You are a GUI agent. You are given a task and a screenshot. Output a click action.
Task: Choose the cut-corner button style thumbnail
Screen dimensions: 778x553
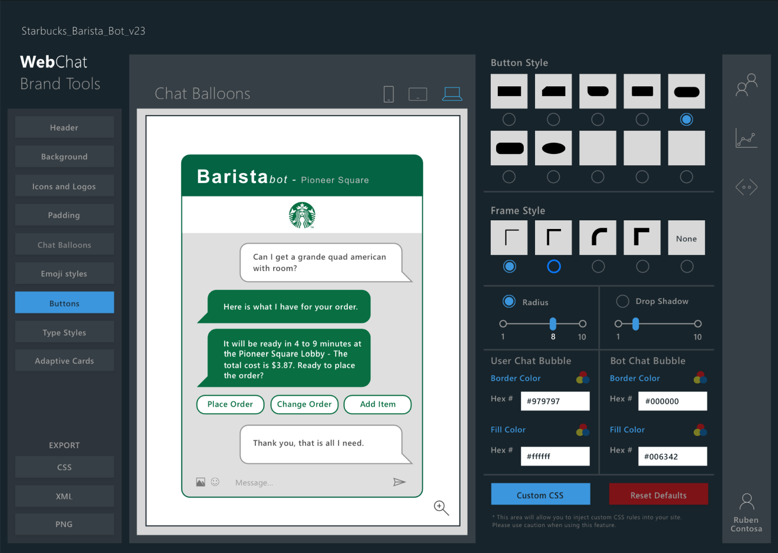(x=553, y=91)
